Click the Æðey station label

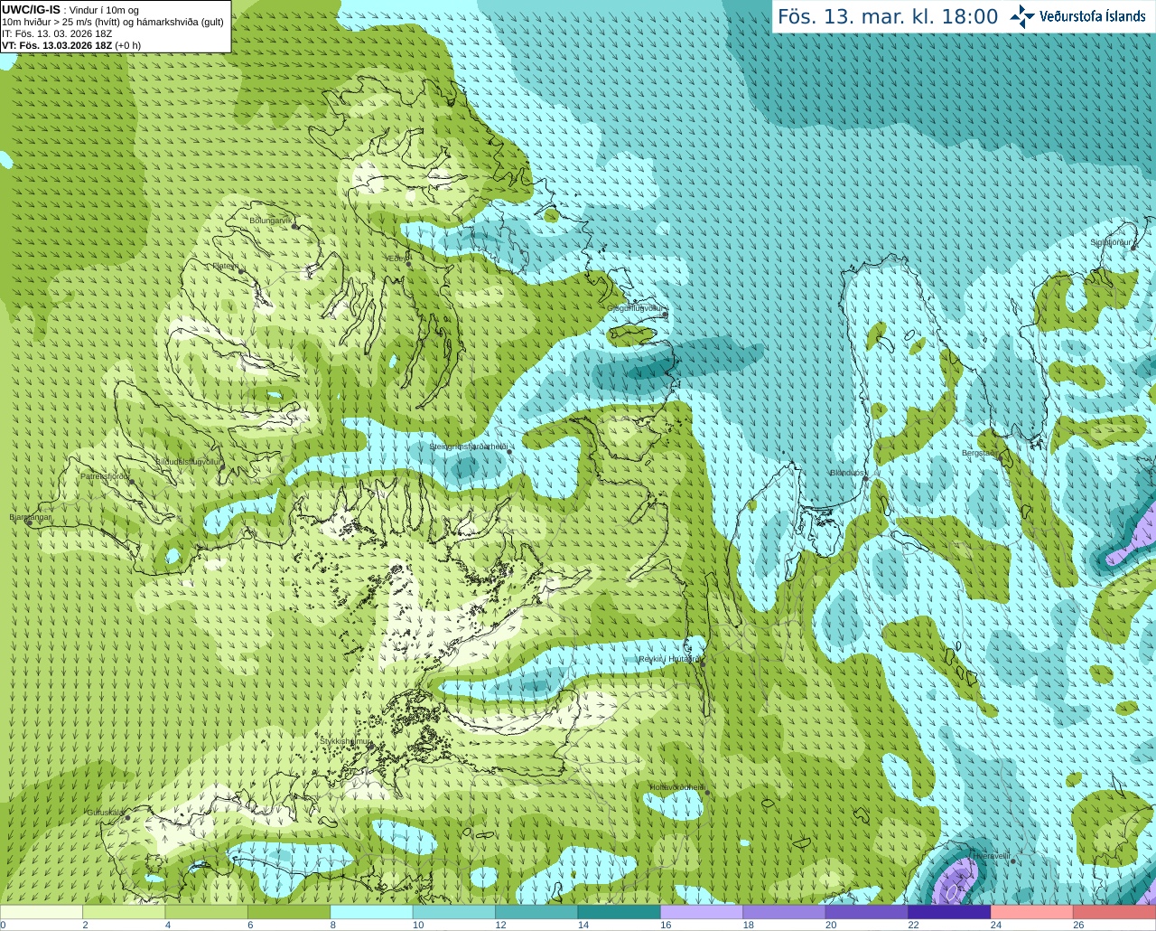[x=396, y=259]
